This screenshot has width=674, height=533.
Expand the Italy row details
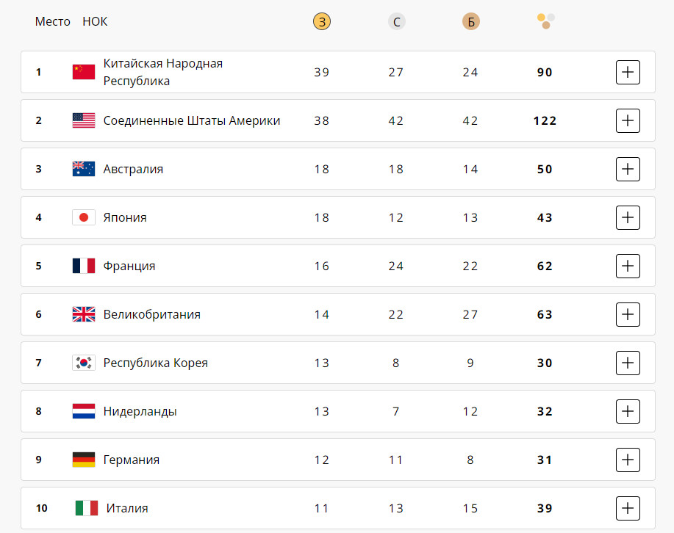628,508
